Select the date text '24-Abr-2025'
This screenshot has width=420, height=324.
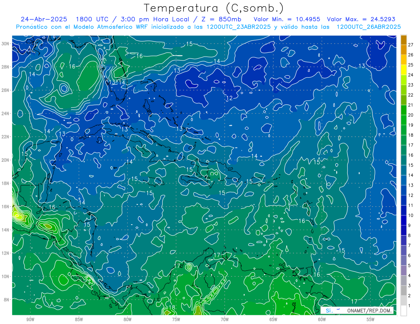44,19
